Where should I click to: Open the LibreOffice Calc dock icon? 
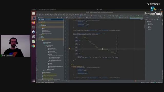coord(34,41)
